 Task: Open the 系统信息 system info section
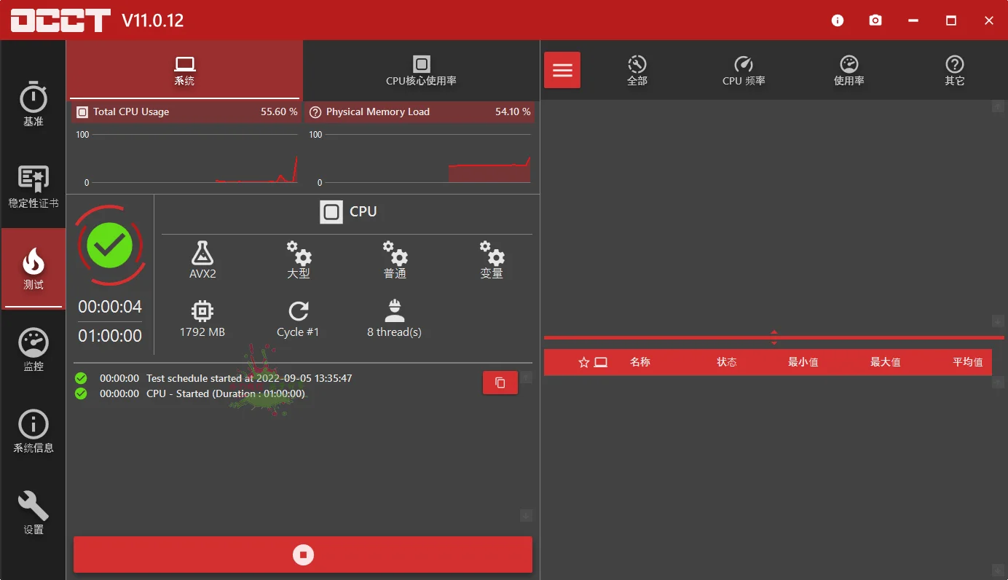click(x=33, y=431)
